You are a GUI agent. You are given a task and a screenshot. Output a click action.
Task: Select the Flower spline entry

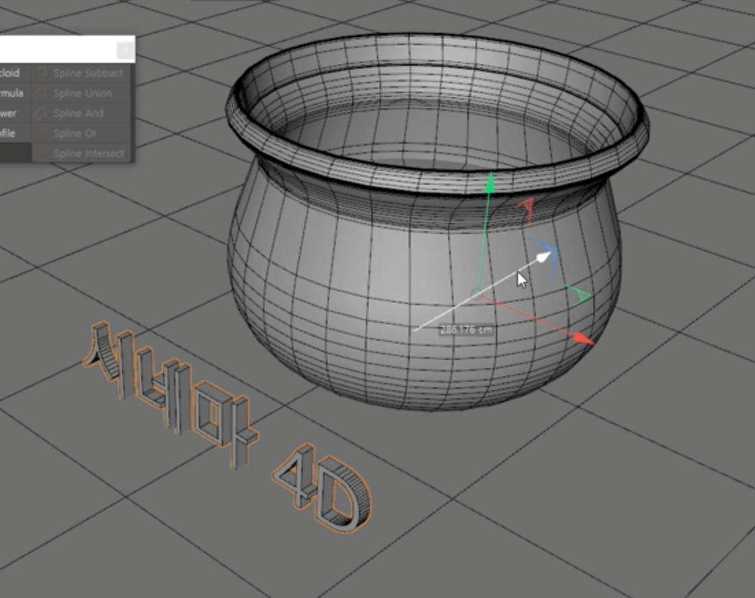pos(15,114)
